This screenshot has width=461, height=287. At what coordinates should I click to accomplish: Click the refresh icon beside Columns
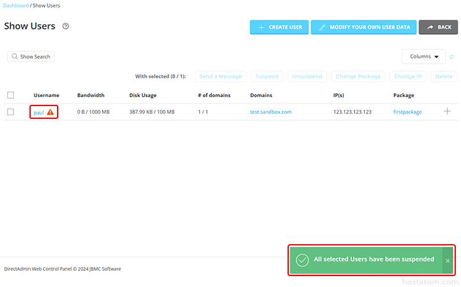click(451, 57)
